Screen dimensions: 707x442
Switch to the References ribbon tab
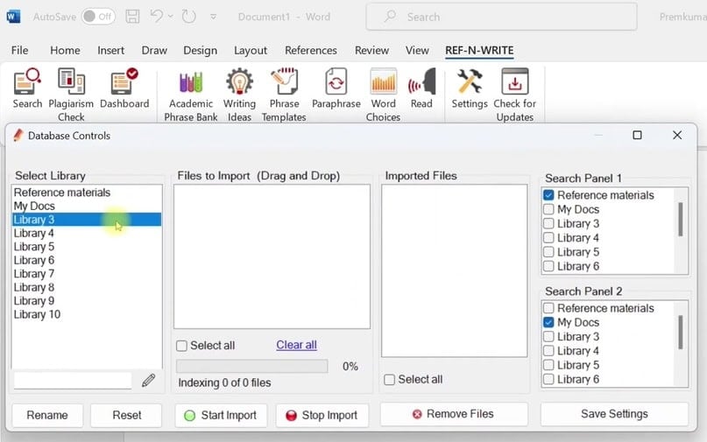pos(311,51)
